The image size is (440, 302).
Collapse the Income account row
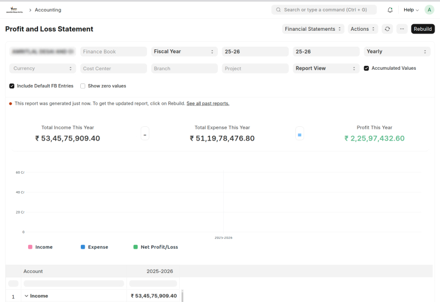click(26, 296)
